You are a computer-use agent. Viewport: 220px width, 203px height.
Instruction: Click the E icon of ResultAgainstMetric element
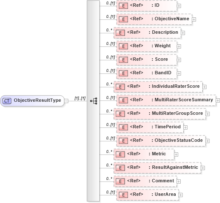(x=120, y=168)
